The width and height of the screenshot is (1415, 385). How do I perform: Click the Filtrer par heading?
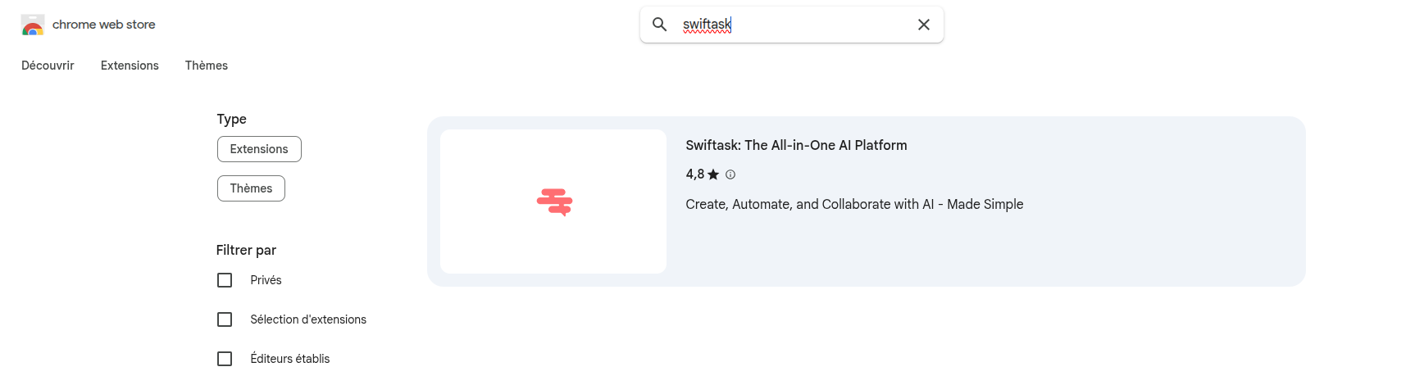[x=246, y=250]
